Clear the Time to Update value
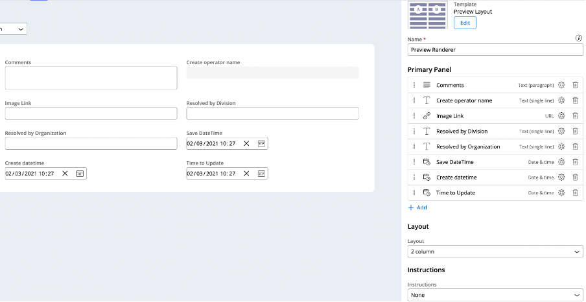This screenshot has height=302, width=586. click(246, 174)
